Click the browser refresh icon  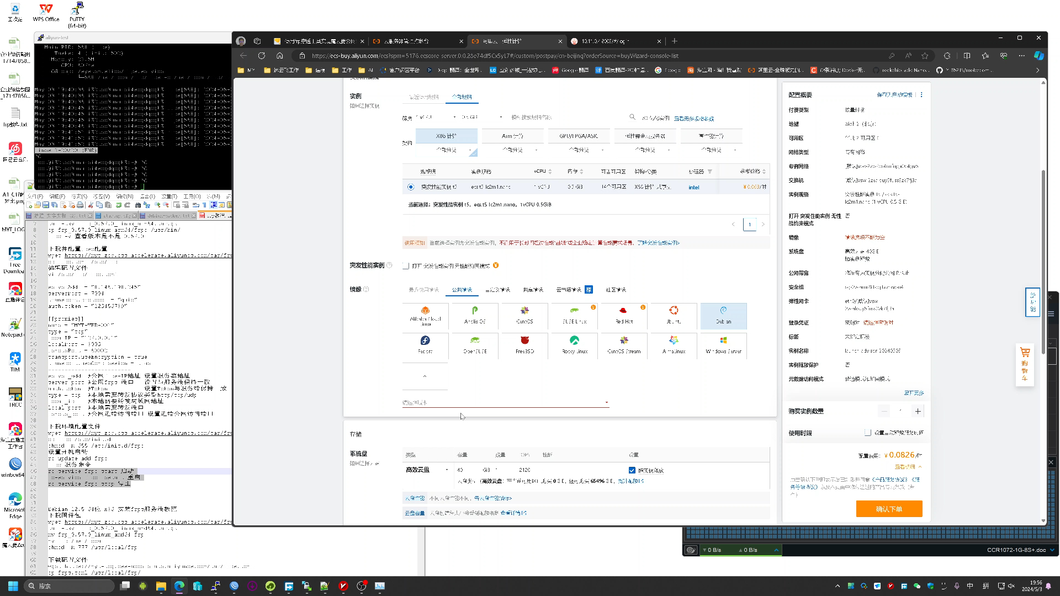tap(262, 56)
